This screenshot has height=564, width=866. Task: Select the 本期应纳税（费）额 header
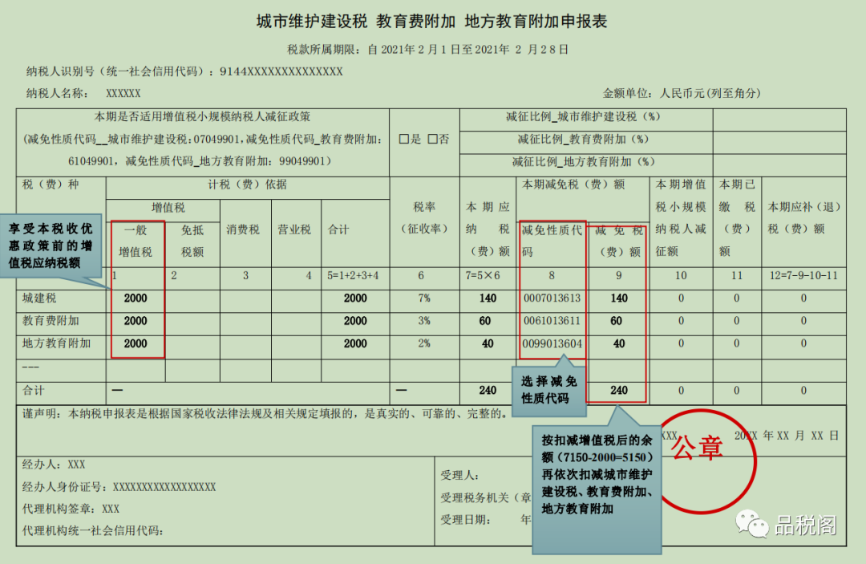488,229
